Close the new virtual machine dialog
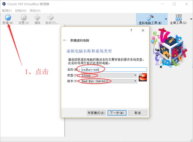Image resolution: width=193 pixels, height=142 pixels. point(143,30)
